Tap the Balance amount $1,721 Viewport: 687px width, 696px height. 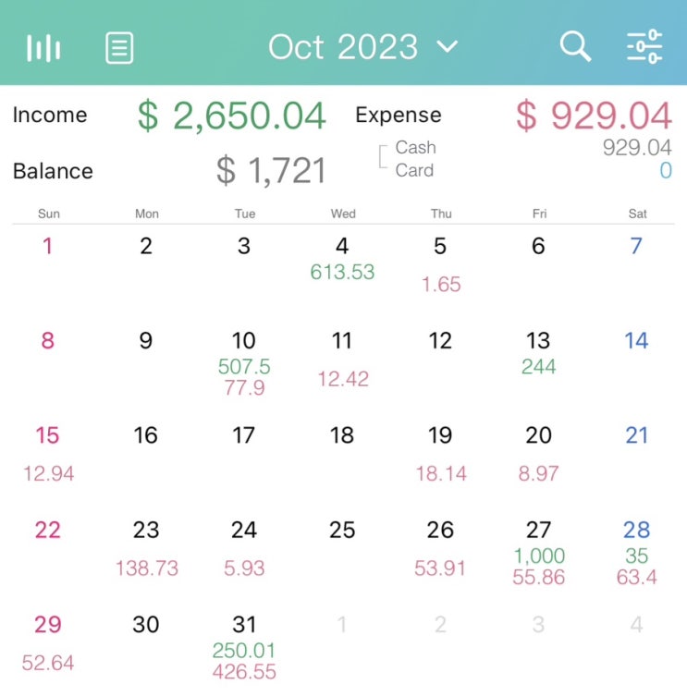(271, 171)
